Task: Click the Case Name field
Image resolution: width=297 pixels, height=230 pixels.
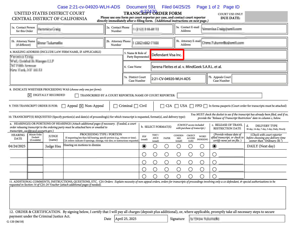Action: (x=219, y=67)
